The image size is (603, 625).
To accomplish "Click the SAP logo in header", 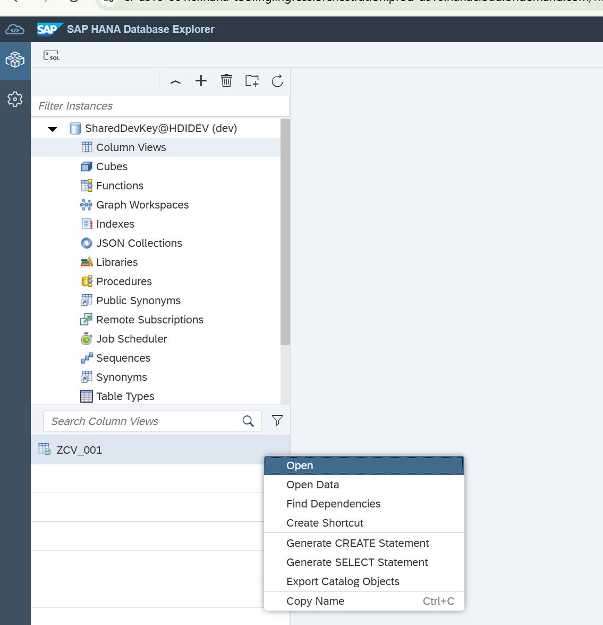I will [49, 29].
